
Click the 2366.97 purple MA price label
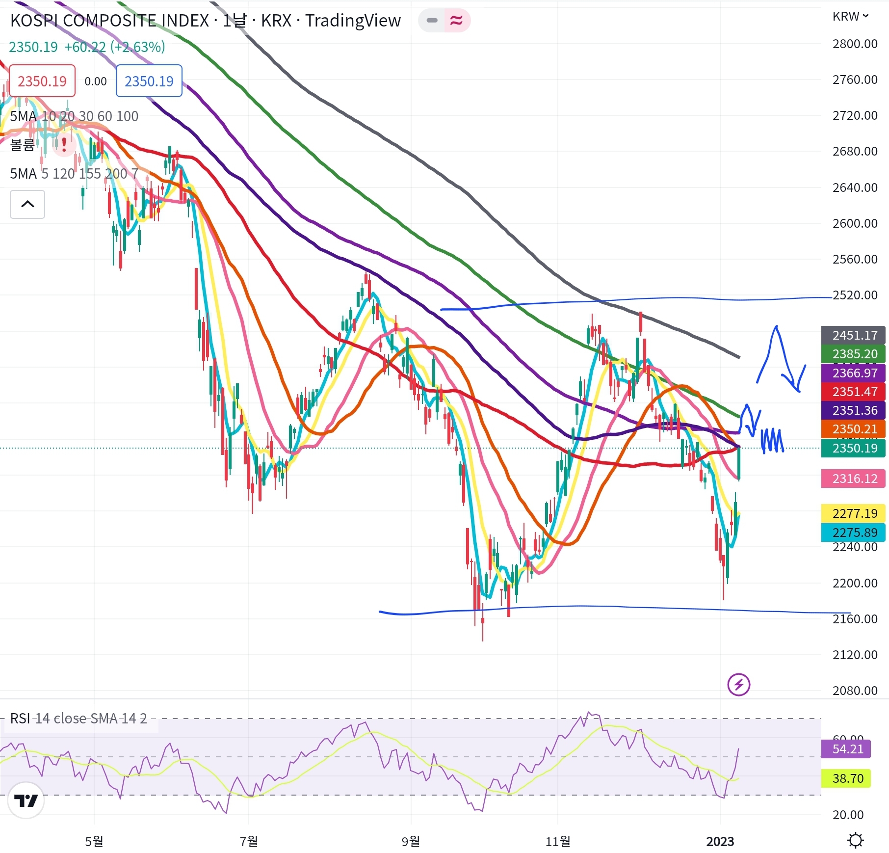tap(853, 373)
